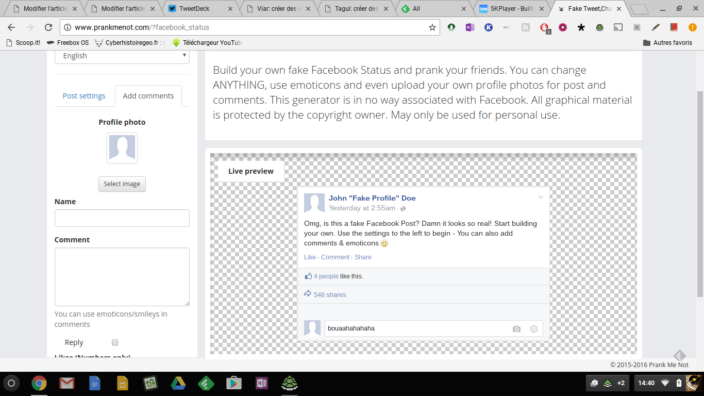Open the English language dropdown

[122, 56]
